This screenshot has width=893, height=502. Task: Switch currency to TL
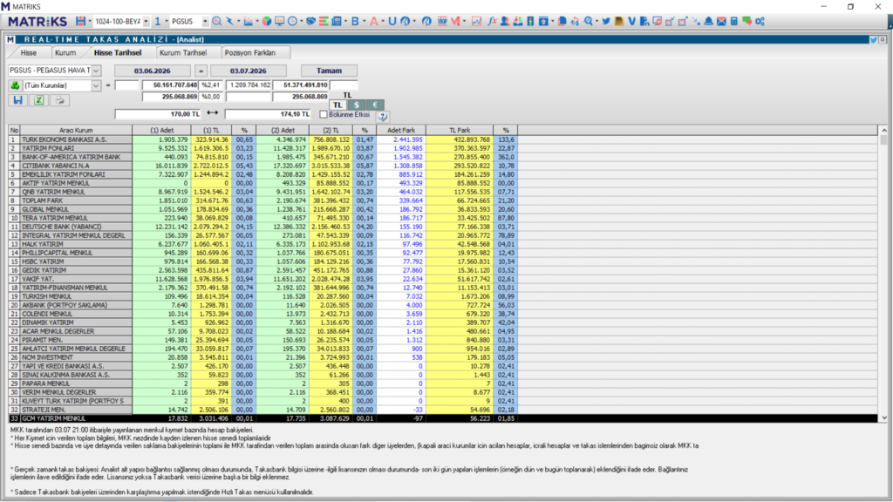pyautogui.click(x=337, y=105)
